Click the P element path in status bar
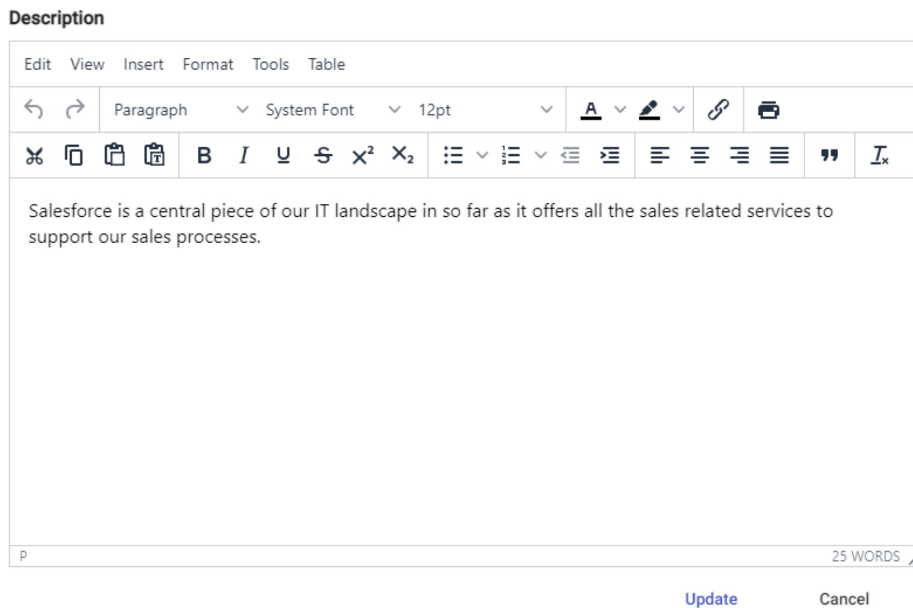The height and width of the screenshot is (608, 913). pos(23,556)
